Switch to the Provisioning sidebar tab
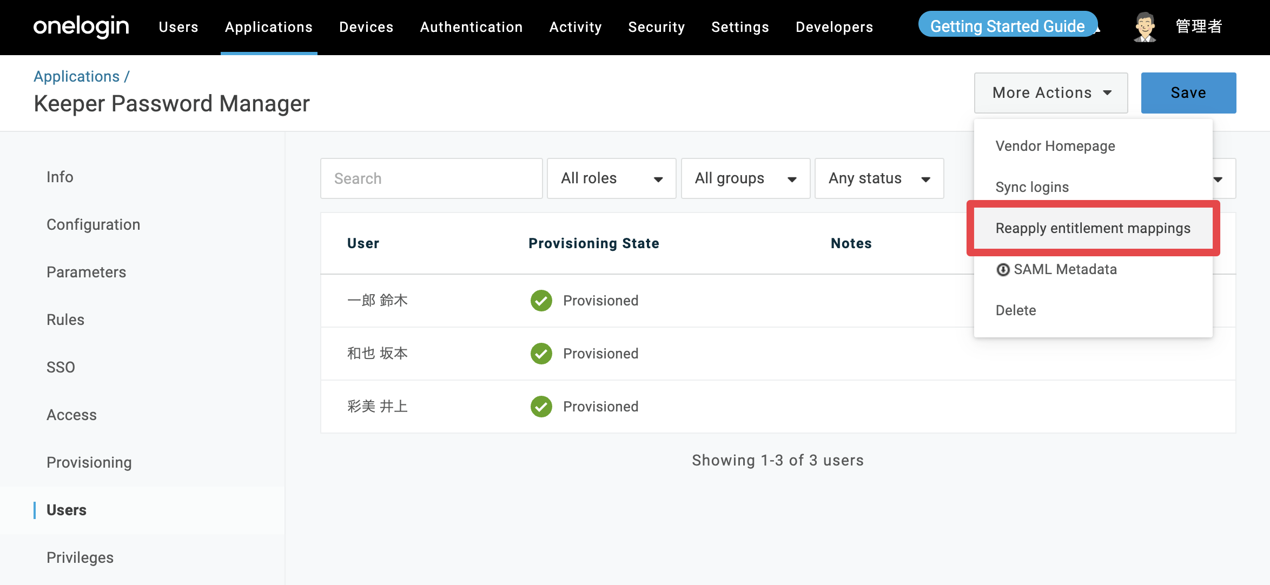Image resolution: width=1270 pixels, height=585 pixels. click(89, 462)
